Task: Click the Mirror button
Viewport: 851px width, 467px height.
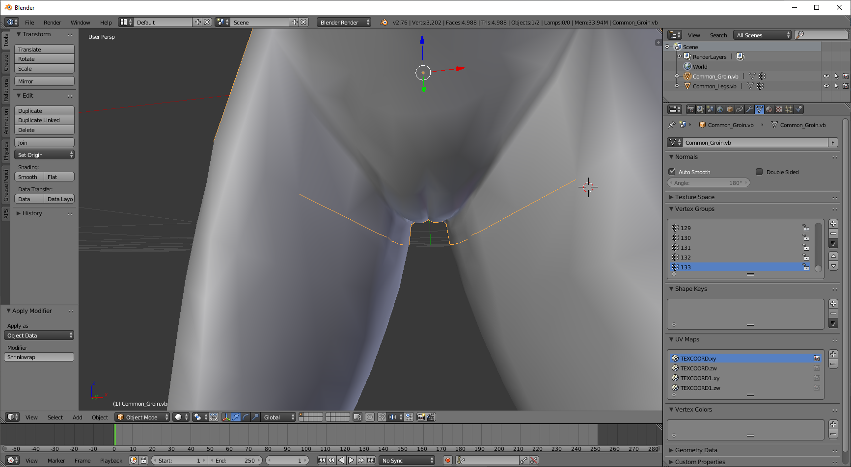Action: pyautogui.click(x=44, y=81)
